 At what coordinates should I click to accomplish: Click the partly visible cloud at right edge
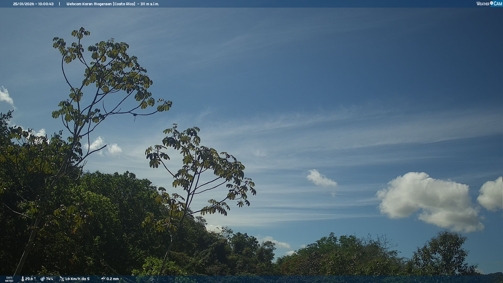(x=491, y=194)
